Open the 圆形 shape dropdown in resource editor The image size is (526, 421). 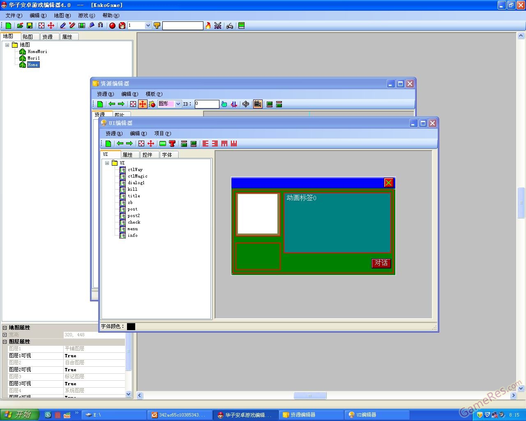[178, 104]
